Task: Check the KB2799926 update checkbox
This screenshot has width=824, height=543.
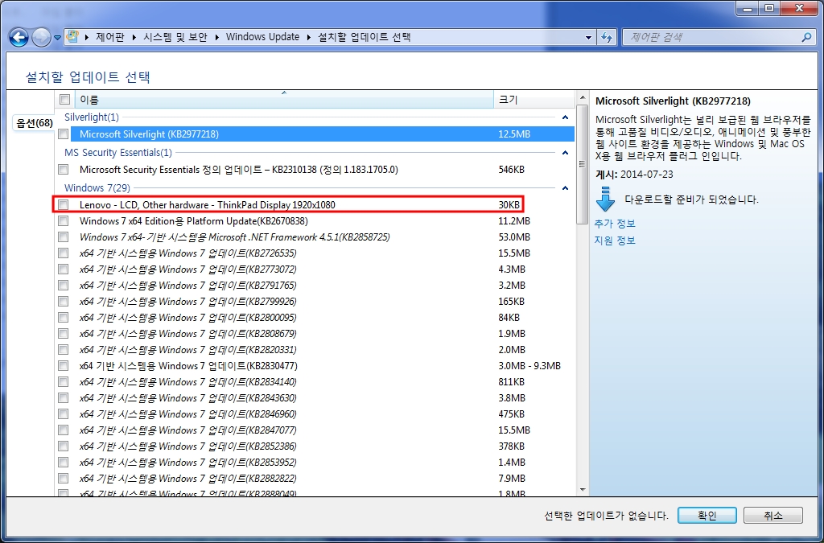Action: [64, 302]
